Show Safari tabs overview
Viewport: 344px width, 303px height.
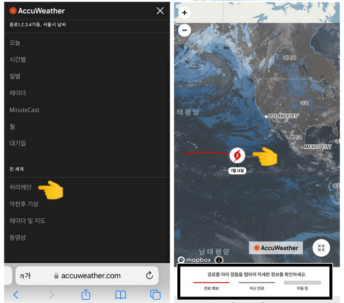pyautogui.click(x=155, y=295)
